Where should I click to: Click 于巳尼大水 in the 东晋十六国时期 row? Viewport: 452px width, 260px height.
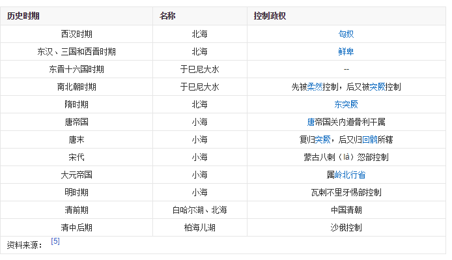tap(199, 69)
